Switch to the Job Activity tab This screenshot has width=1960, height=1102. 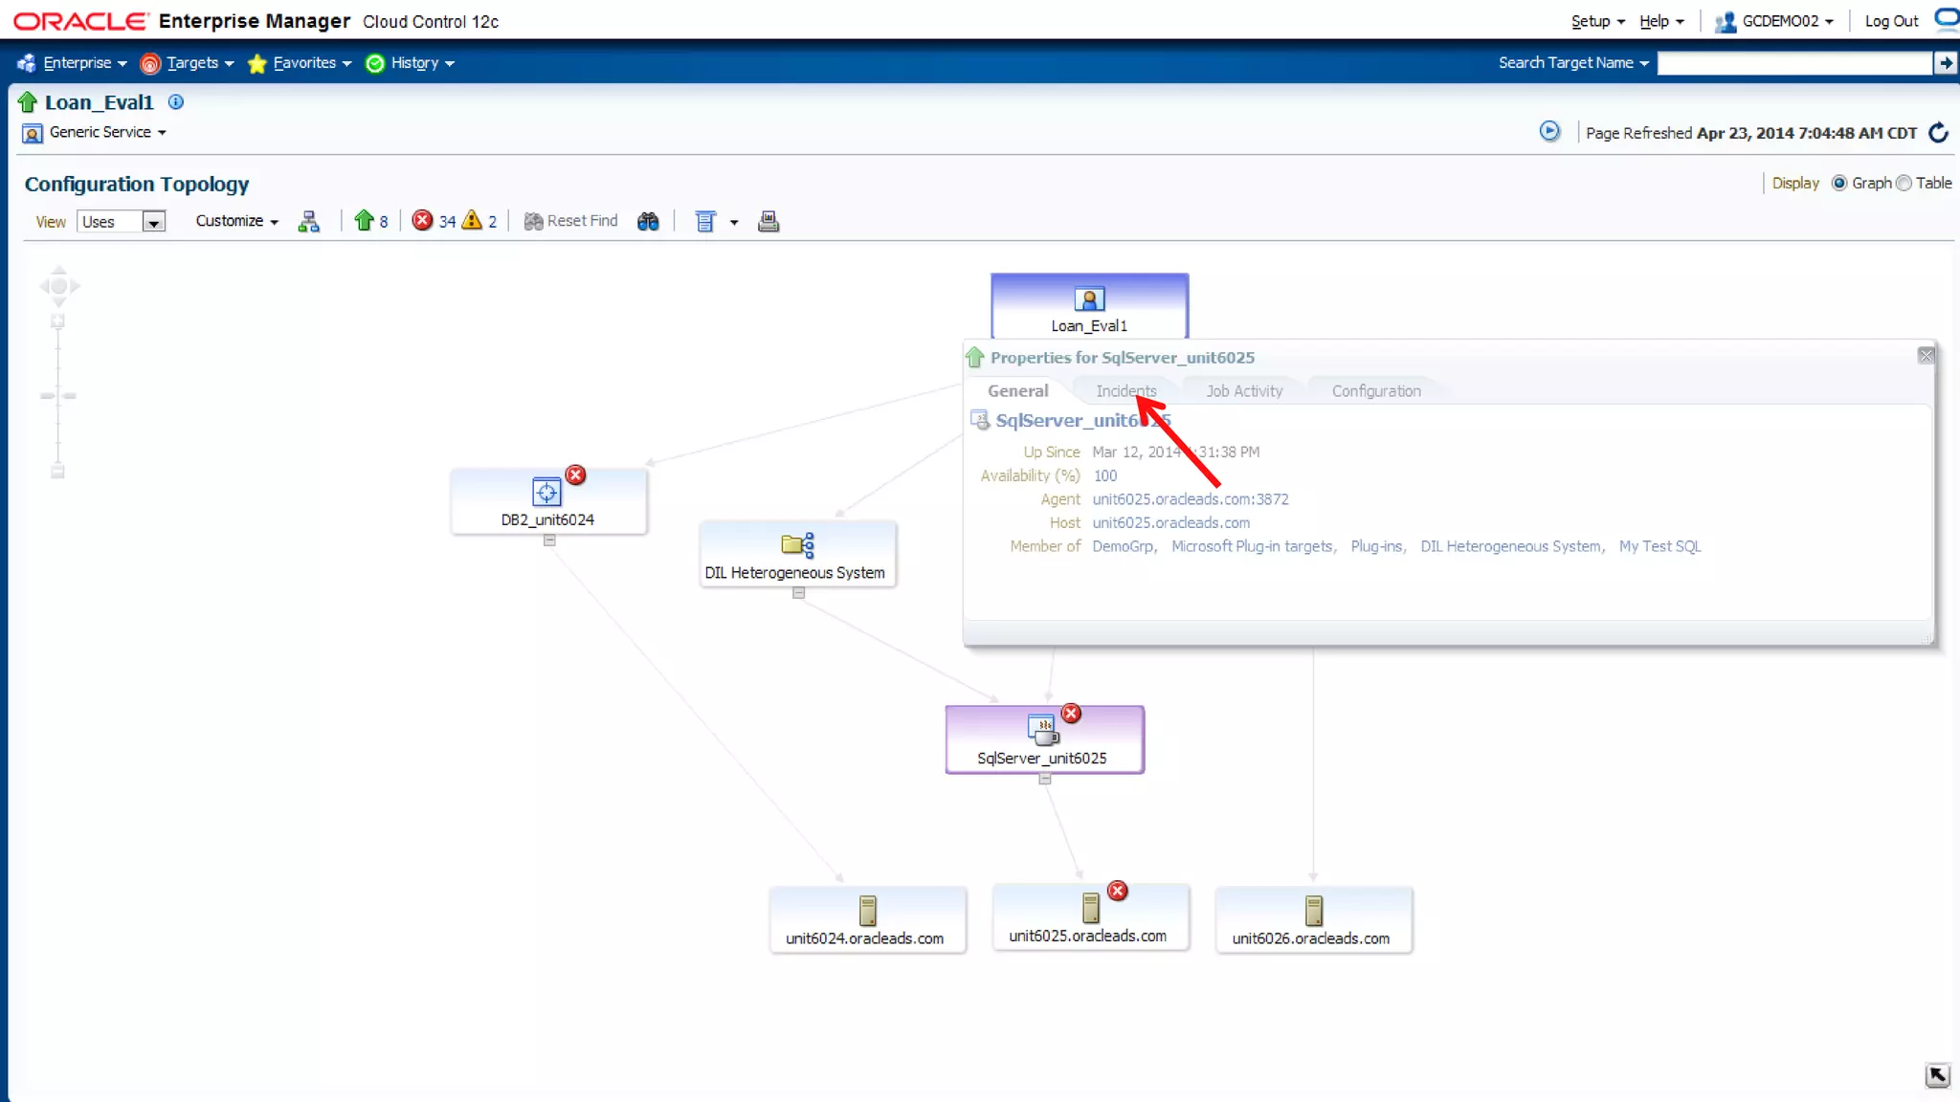click(x=1244, y=390)
